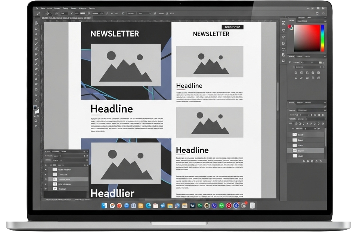Select the topmost tool in the left toolbar

tap(36, 23)
